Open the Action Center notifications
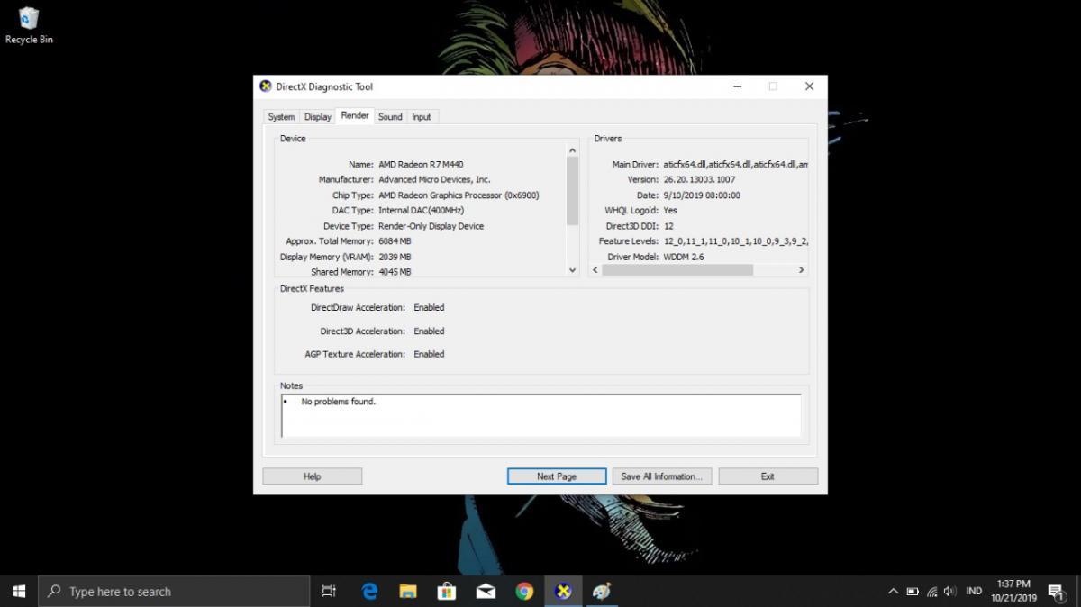The width and height of the screenshot is (1081, 607). click(x=1056, y=592)
